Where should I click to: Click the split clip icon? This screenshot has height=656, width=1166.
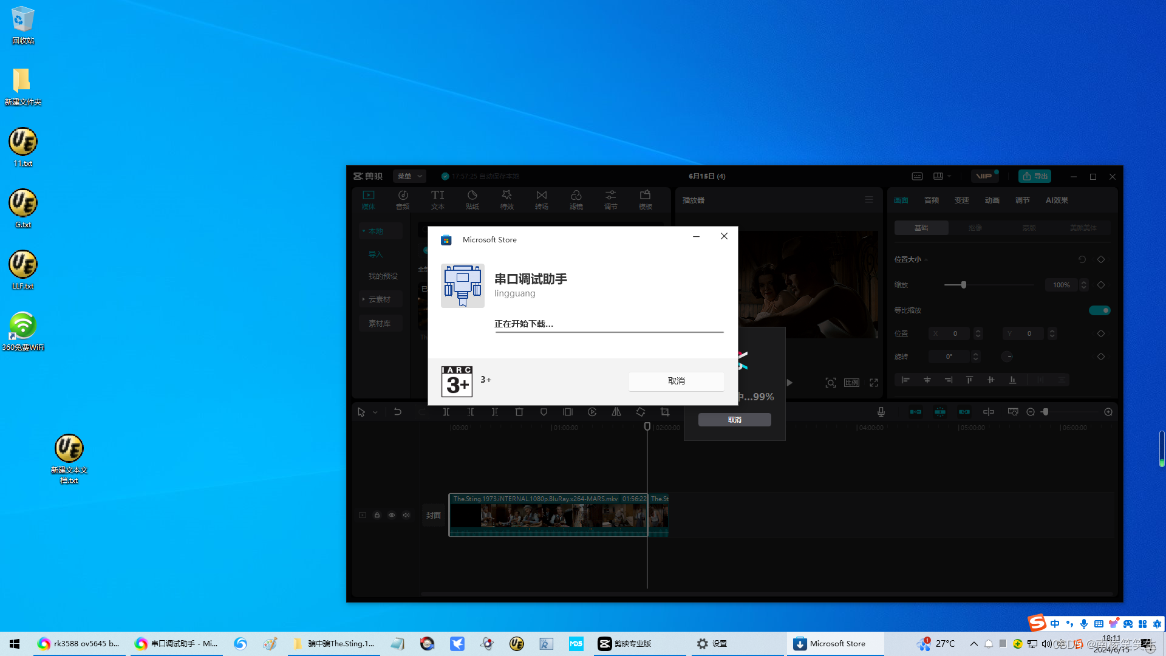pyautogui.click(x=446, y=412)
